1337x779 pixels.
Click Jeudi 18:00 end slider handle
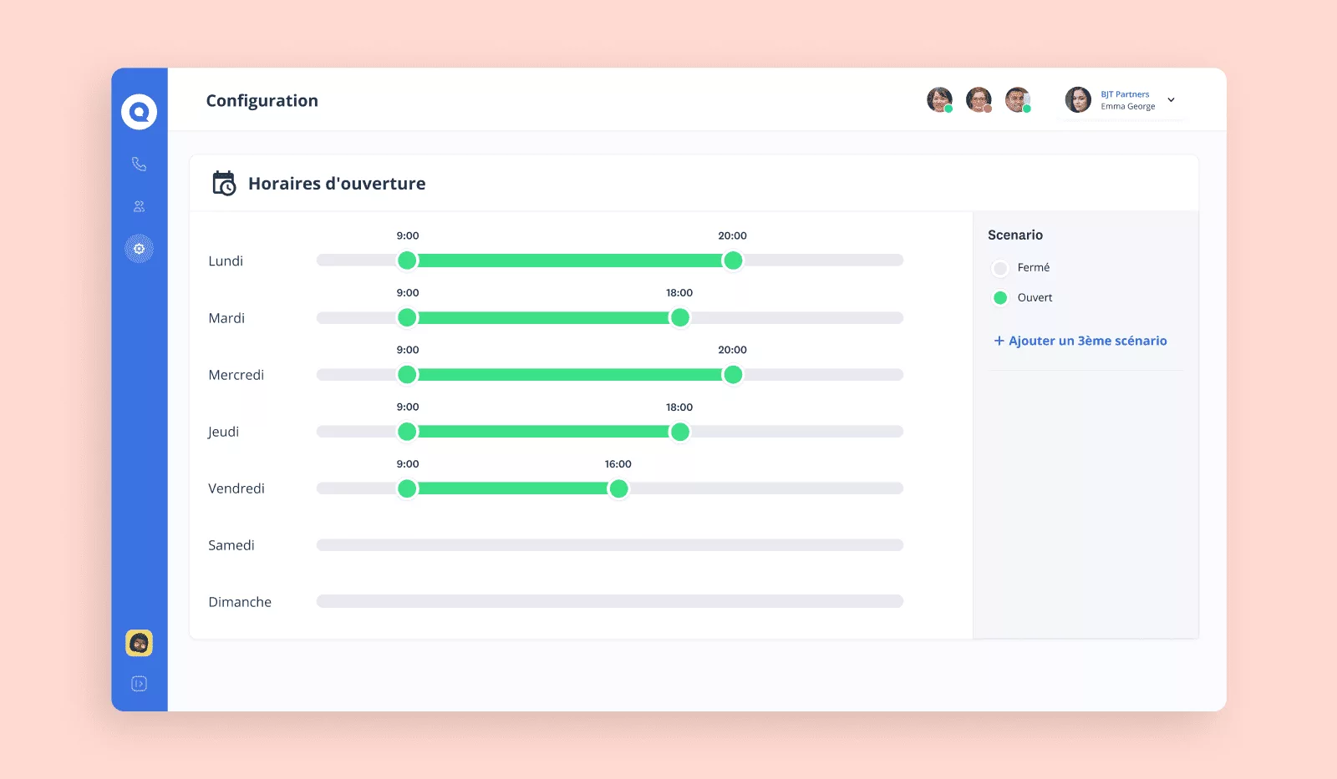(680, 432)
